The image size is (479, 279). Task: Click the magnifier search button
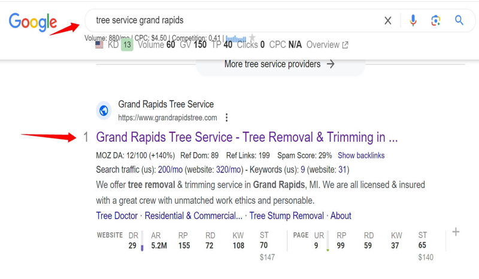(x=459, y=20)
